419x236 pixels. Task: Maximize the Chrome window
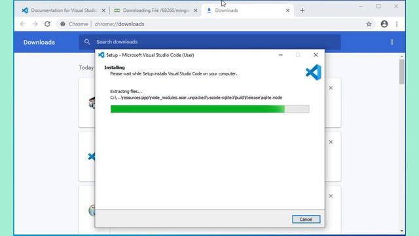click(378, 6)
